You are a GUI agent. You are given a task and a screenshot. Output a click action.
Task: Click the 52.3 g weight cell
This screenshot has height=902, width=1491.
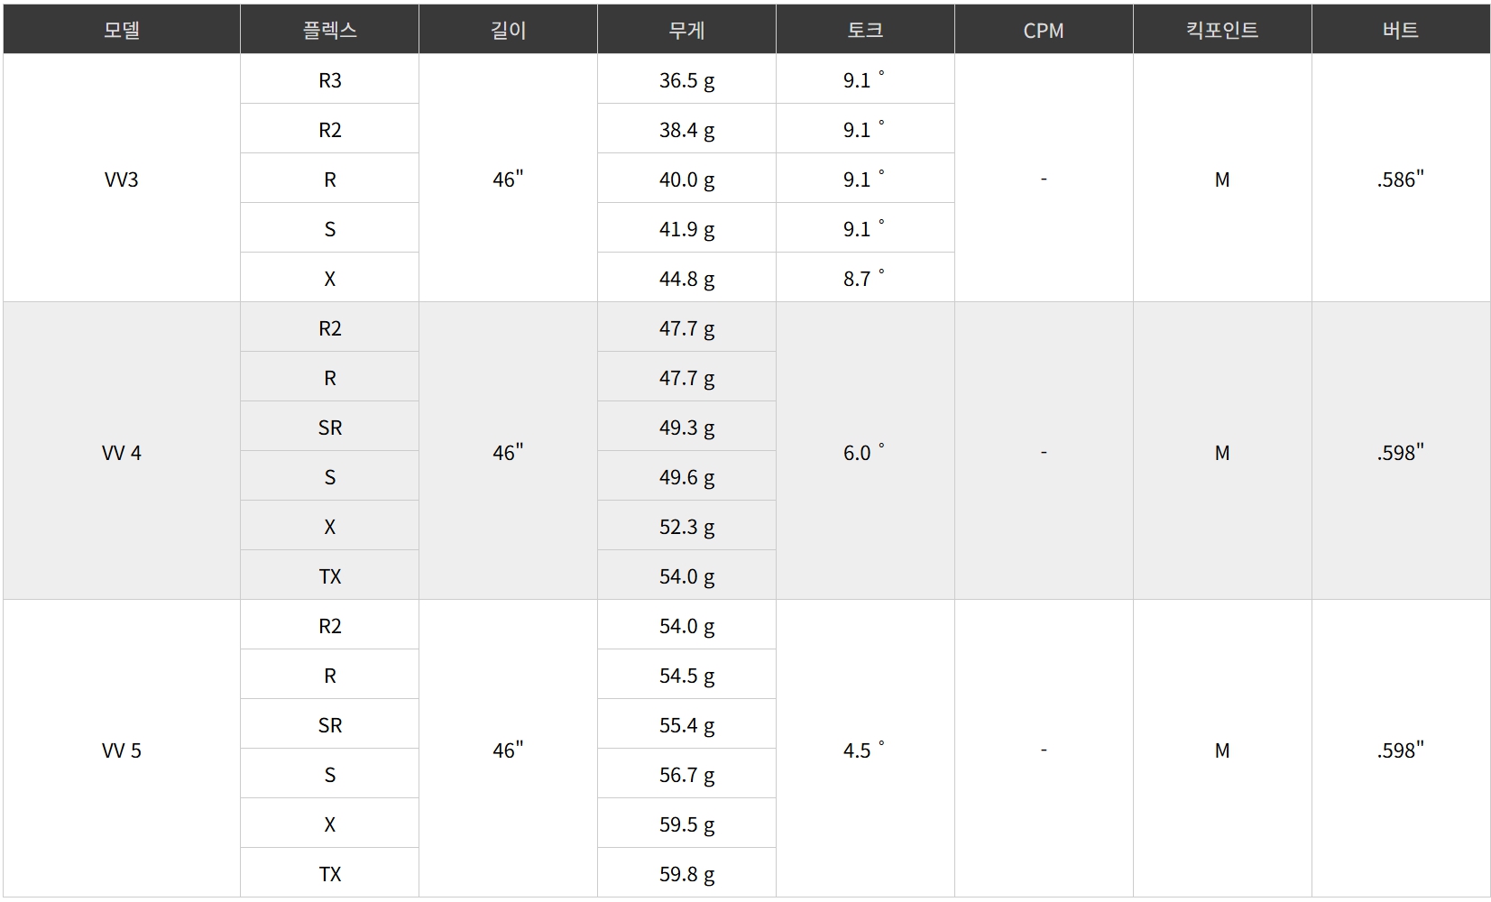click(686, 526)
